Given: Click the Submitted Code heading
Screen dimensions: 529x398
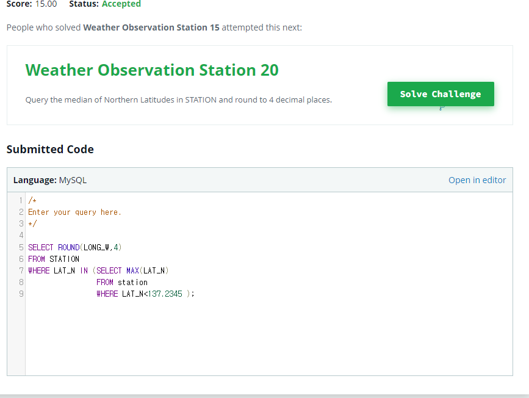Looking at the screenshot, I should tap(50, 149).
